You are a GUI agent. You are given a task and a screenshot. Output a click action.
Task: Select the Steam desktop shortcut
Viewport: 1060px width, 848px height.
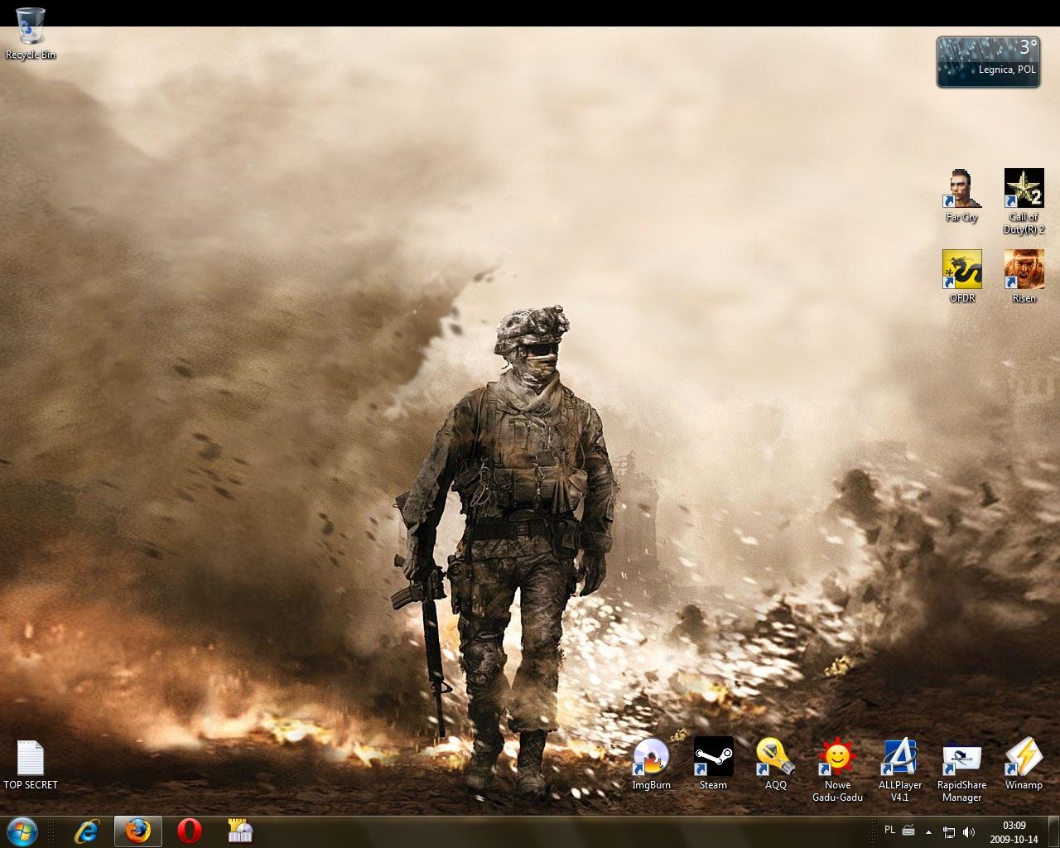point(713,764)
